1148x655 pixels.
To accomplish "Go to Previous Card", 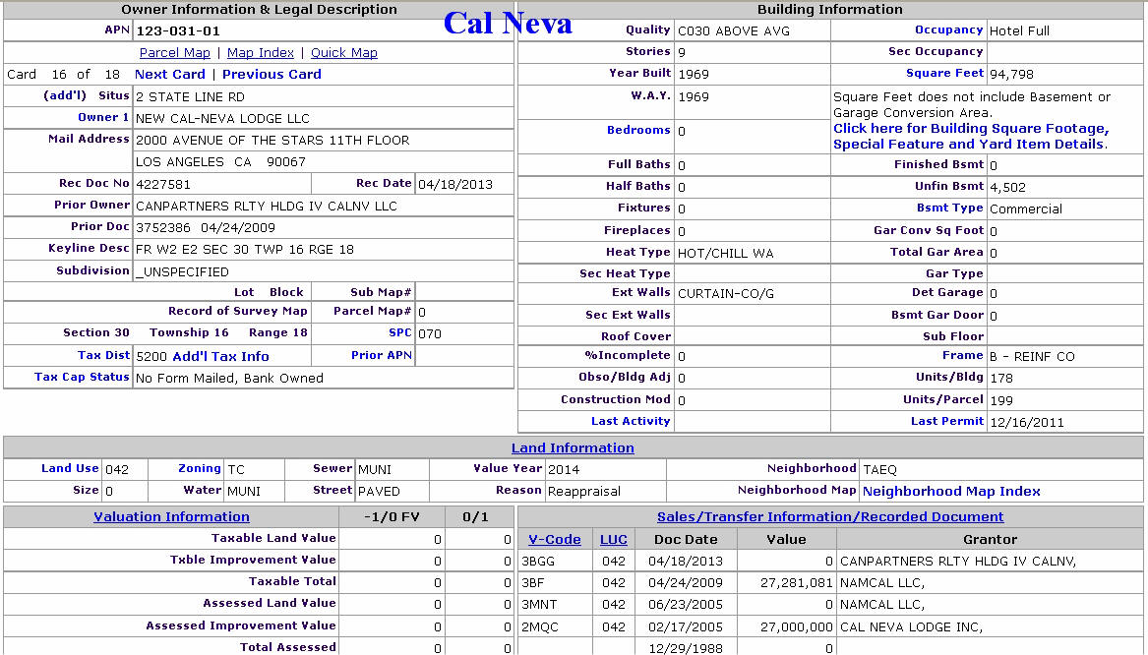I will pyautogui.click(x=272, y=75).
